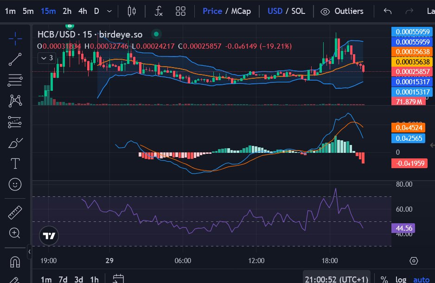The image size is (435, 283).
Task: Open the emoji icons tool
Action: pos(15,184)
